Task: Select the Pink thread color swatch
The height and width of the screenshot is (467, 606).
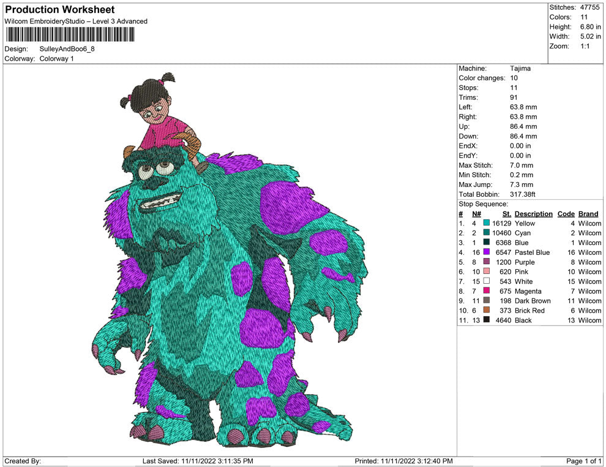Action: click(487, 272)
